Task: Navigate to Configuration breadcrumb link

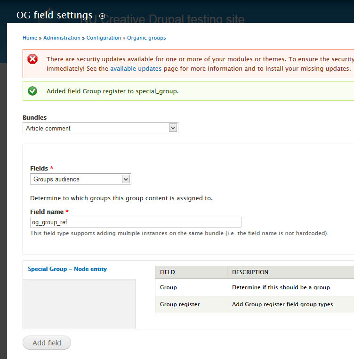Action: point(104,38)
